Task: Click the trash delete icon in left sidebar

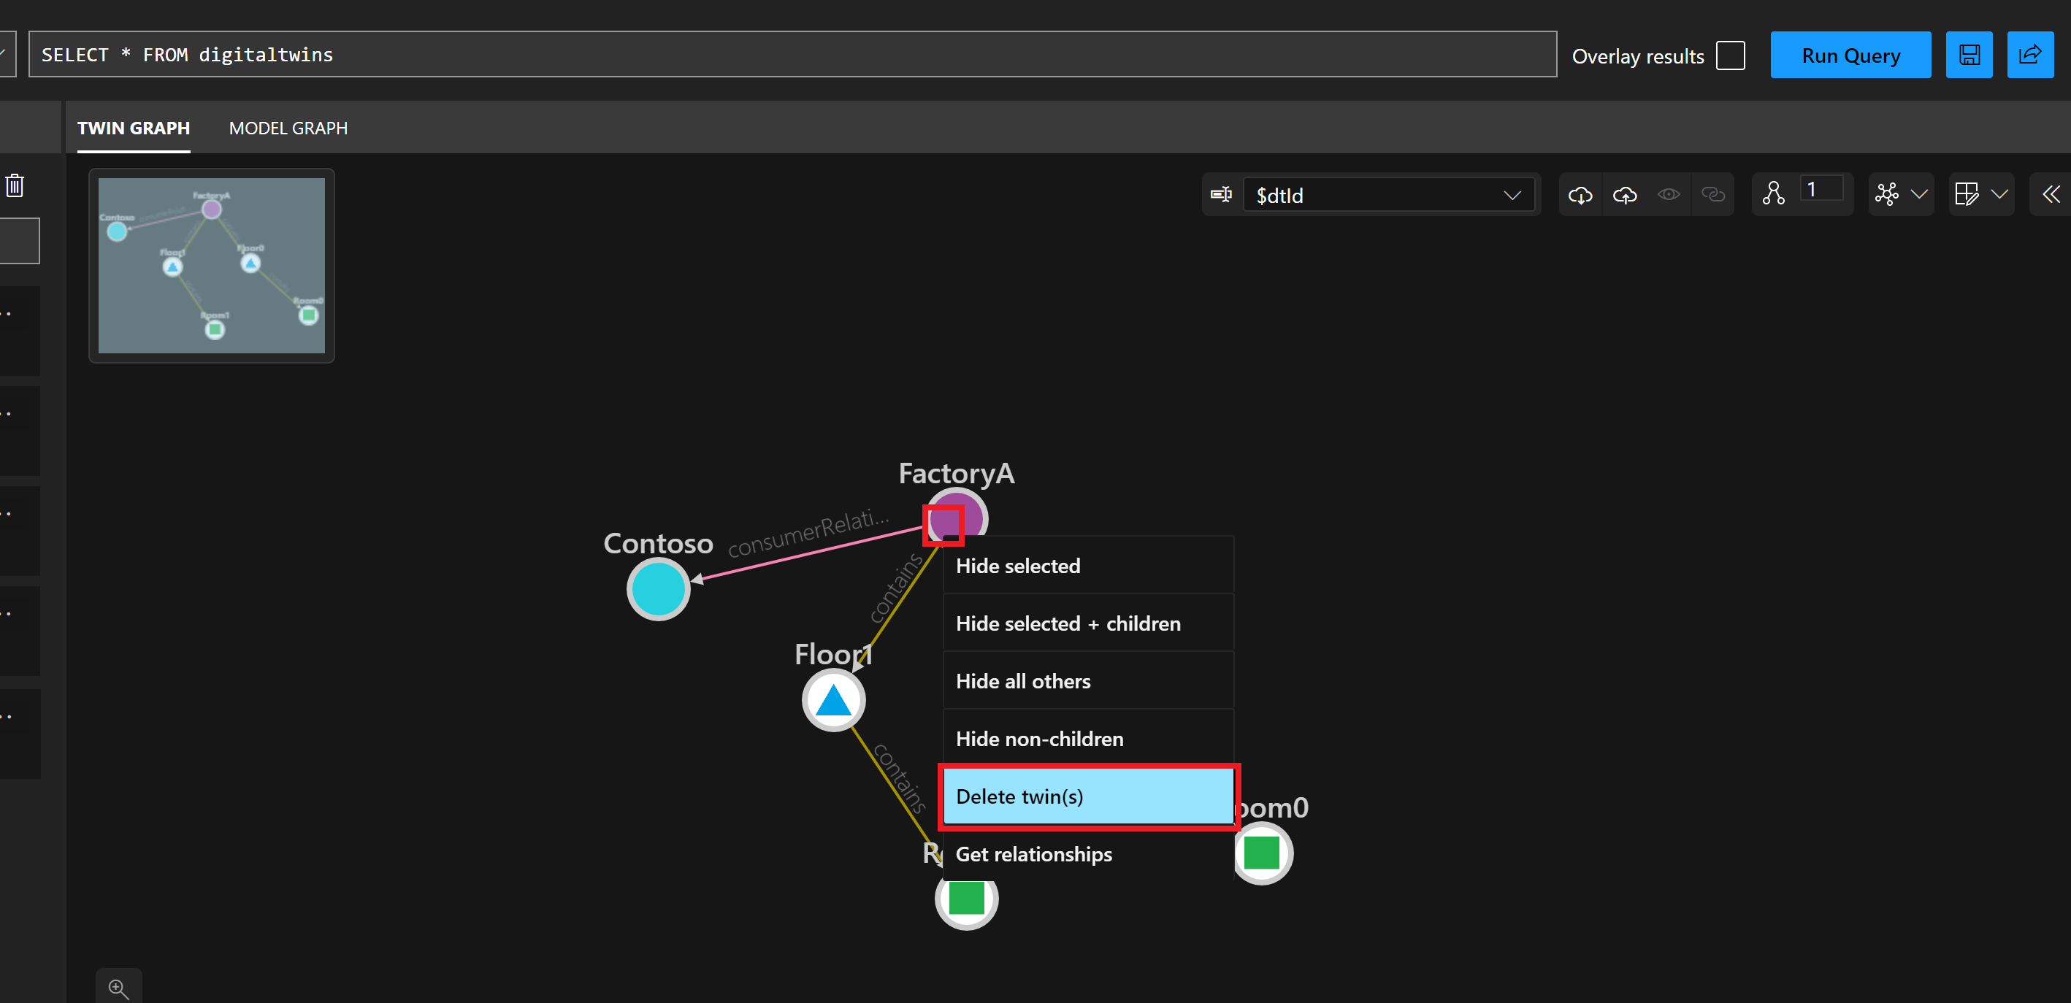Action: point(15,186)
